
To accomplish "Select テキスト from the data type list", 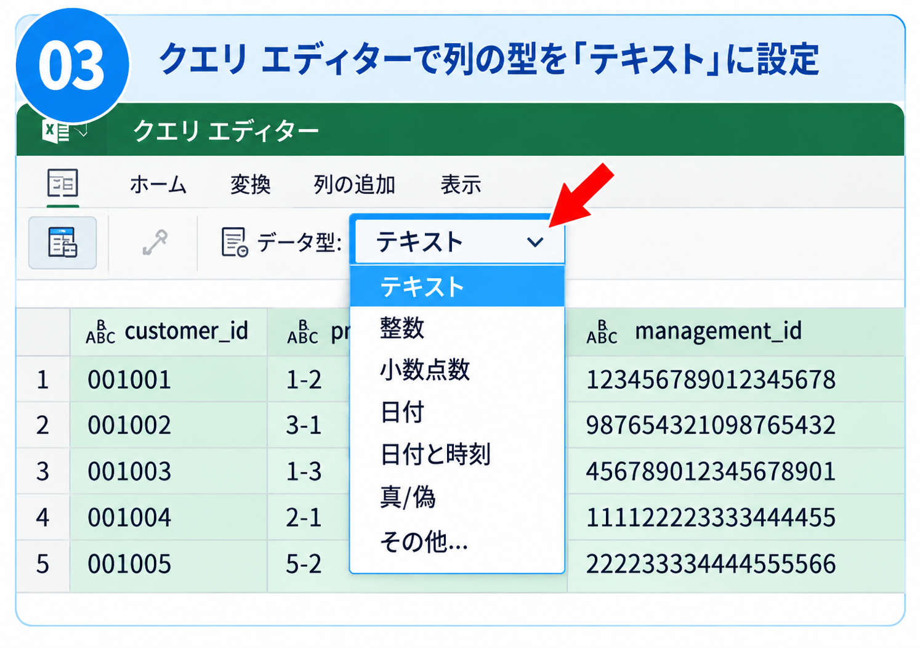I will [458, 286].
